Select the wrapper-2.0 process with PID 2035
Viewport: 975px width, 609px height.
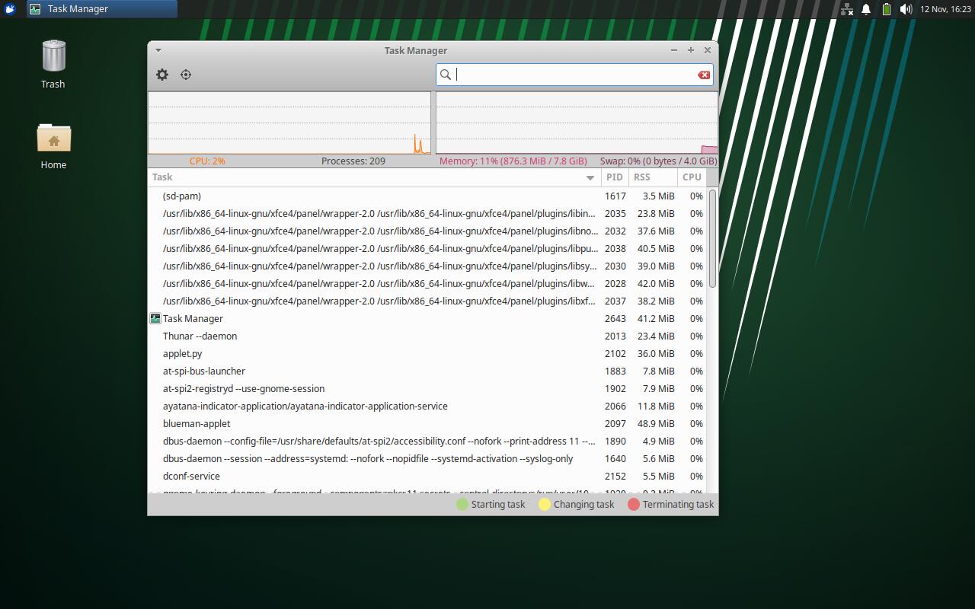pyautogui.click(x=427, y=214)
